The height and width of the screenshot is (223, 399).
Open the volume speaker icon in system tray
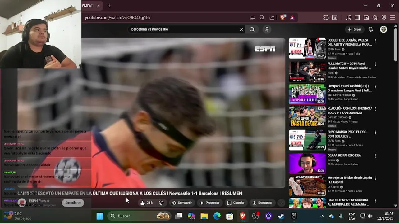(369, 216)
